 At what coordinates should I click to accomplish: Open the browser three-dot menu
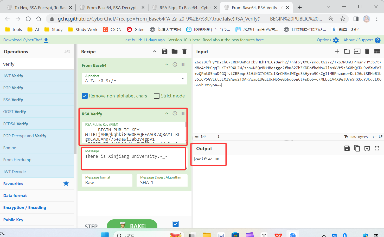(x=377, y=19)
